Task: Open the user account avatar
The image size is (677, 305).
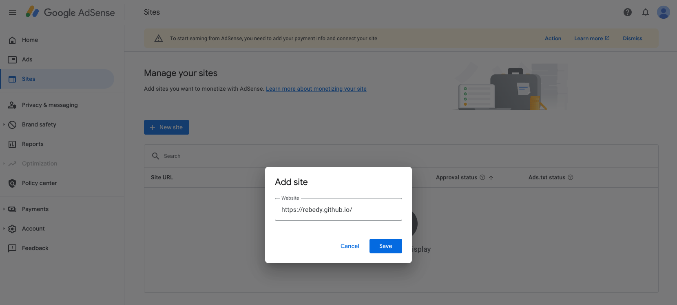Action: click(x=664, y=12)
